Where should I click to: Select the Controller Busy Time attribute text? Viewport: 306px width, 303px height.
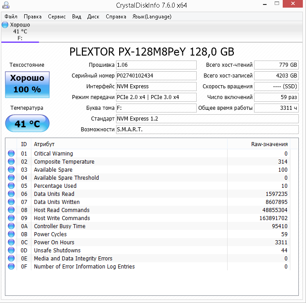point(60,226)
